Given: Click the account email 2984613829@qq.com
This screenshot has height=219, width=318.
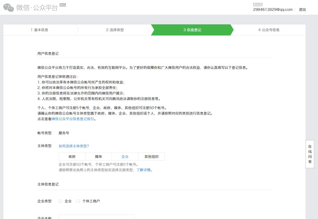Looking at the screenshot, I should [273, 10].
